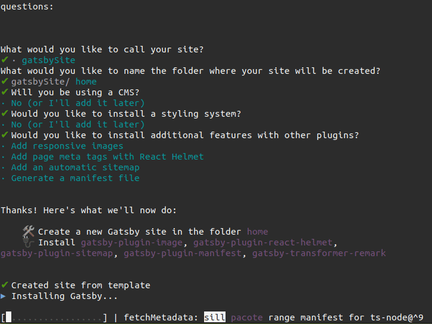Click the gatsby-plugin-image package name

(132, 242)
